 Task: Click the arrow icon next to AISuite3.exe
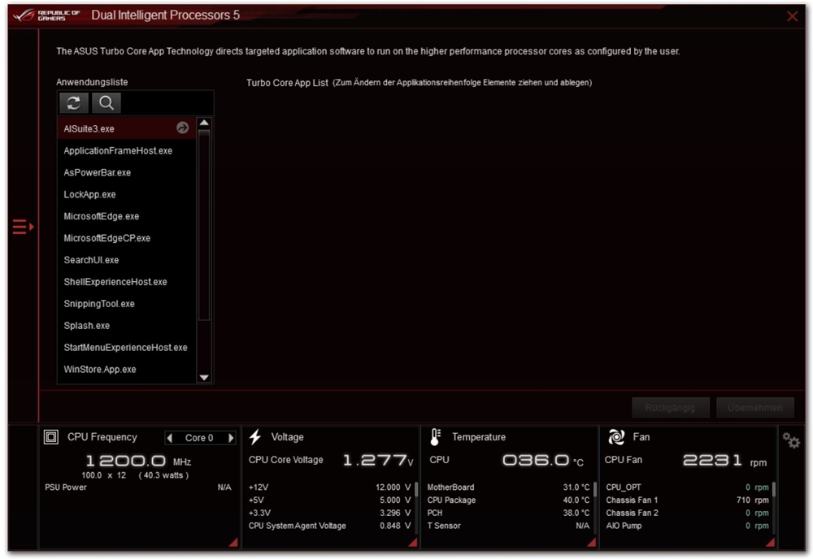click(x=182, y=128)
